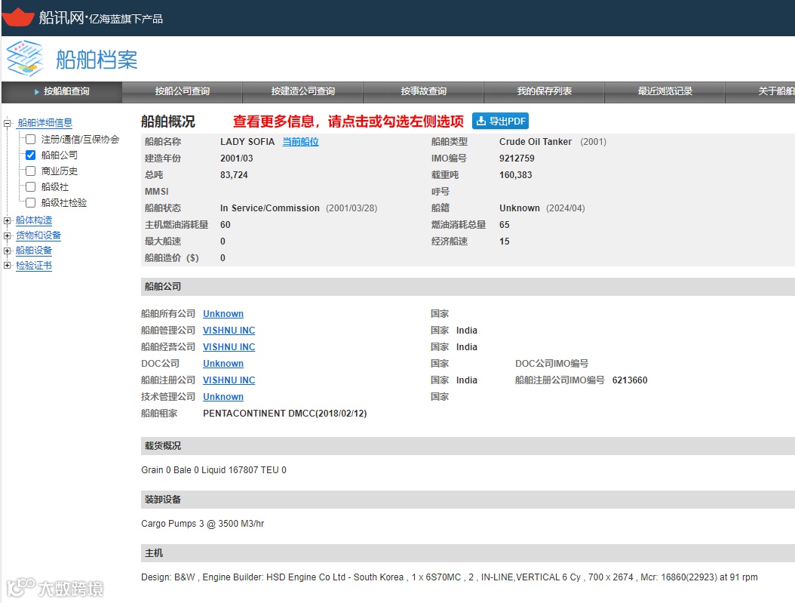Click the ship name LADY SOFIA
The image size is (795, 603).
(x=247, y=141)
